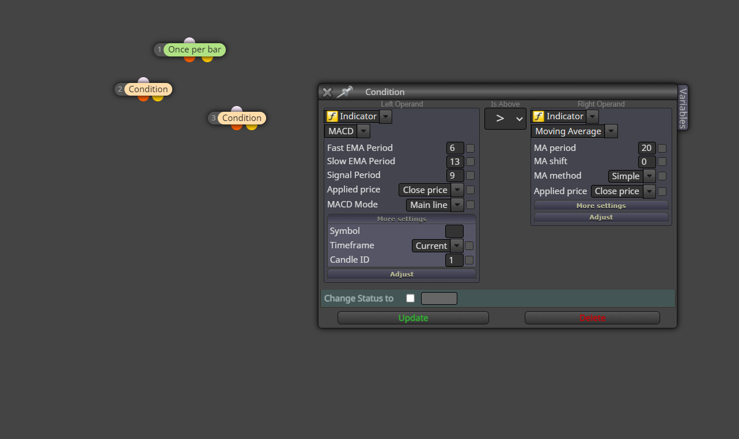The width and height of the screenshot is (739, 439).
Task: Open the MACD Mode Main line dropdown
Action: tap(457, 205)
